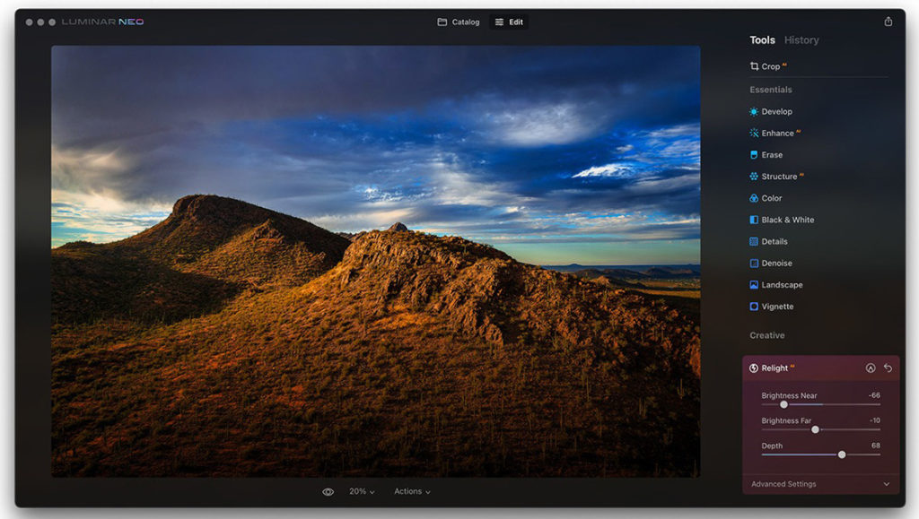
Task: Open the Crop AI tool
Action: pyautogui.click(x=769, y=65)
